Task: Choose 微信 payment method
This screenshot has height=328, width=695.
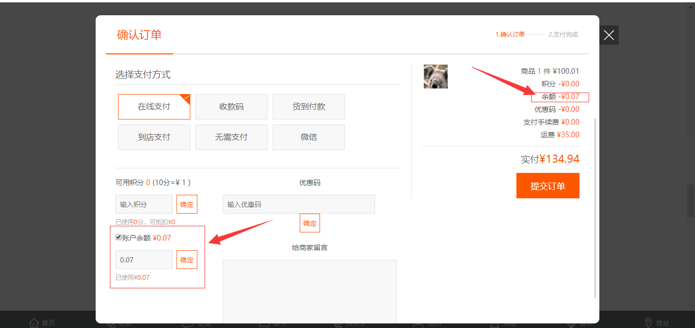Action: pyautogui.click(x=308, y=137)
